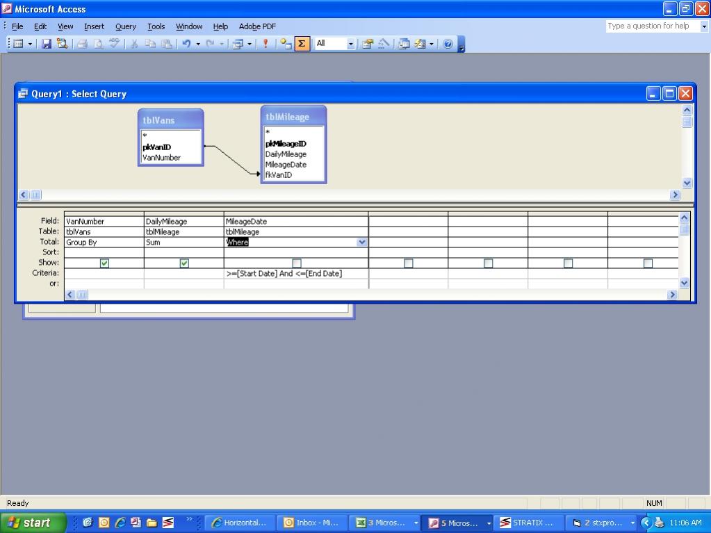Open the Tools menu
This screenshot has width=711, height=533.
point(156,26)
